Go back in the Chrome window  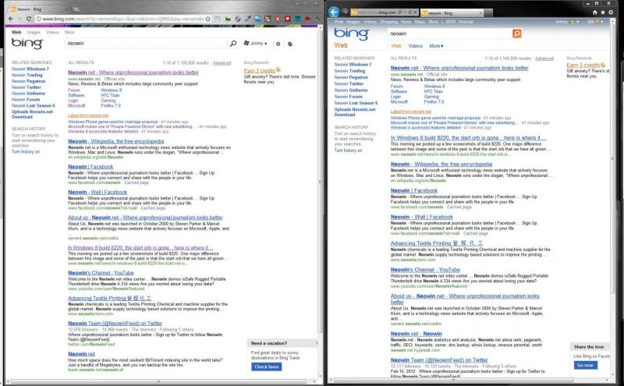(11, 19)
